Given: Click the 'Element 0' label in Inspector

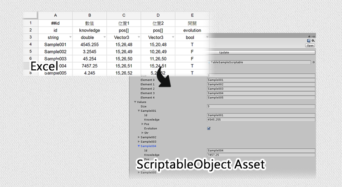Looking at the screenshot, I should 147,80.
